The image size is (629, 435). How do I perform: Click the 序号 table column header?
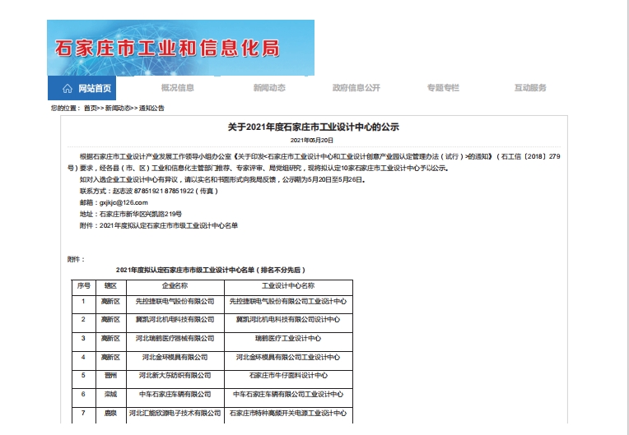click(x=83, y=285)
